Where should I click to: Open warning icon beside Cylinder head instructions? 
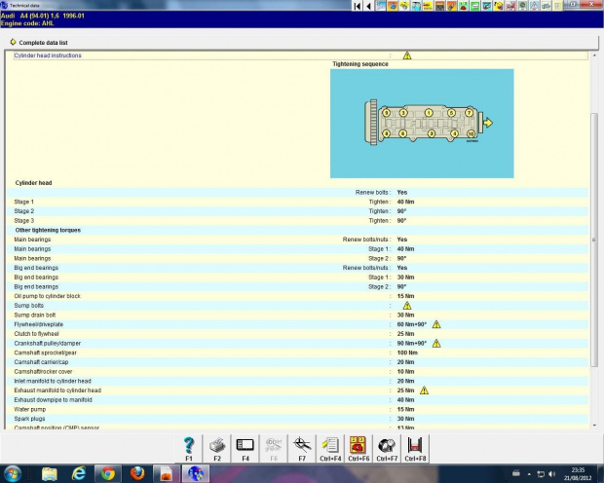[407, 56]
